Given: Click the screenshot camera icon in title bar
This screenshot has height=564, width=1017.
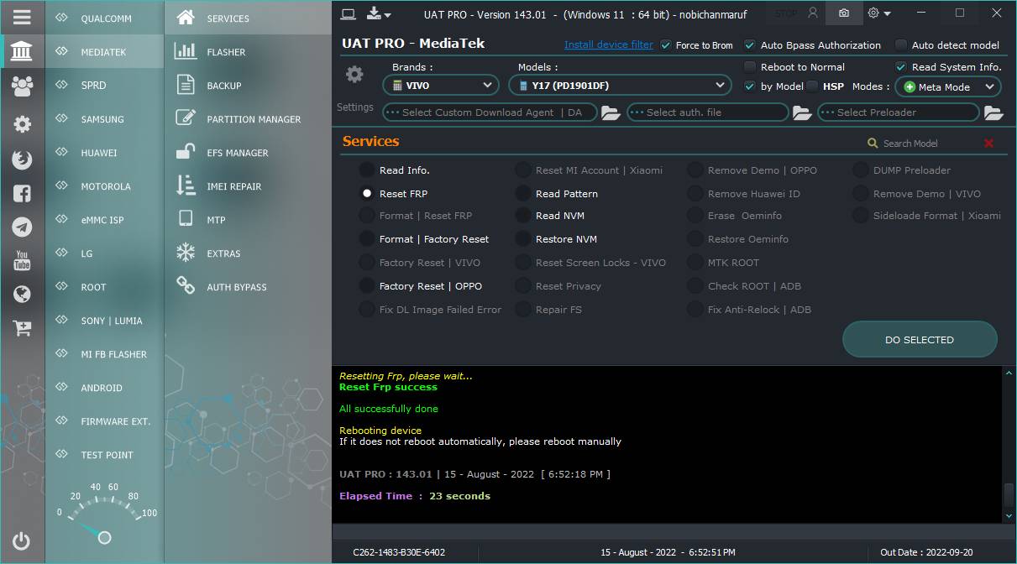Looking at the screenshot, I should tap(844, 13).
